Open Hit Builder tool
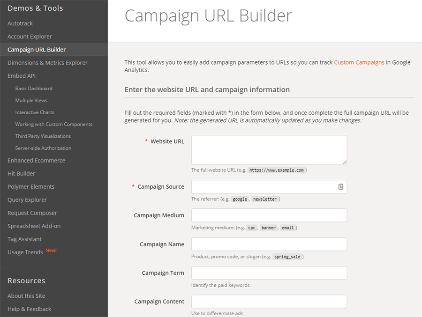The width and height of the screenshot is (422, 317). (21, 174)
